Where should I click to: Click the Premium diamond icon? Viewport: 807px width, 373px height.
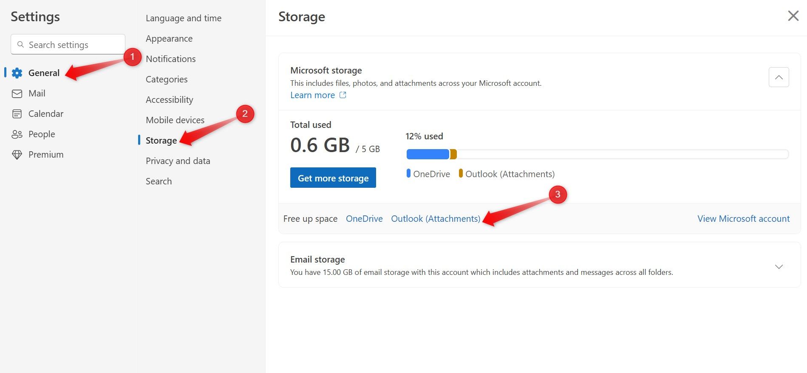17,155
